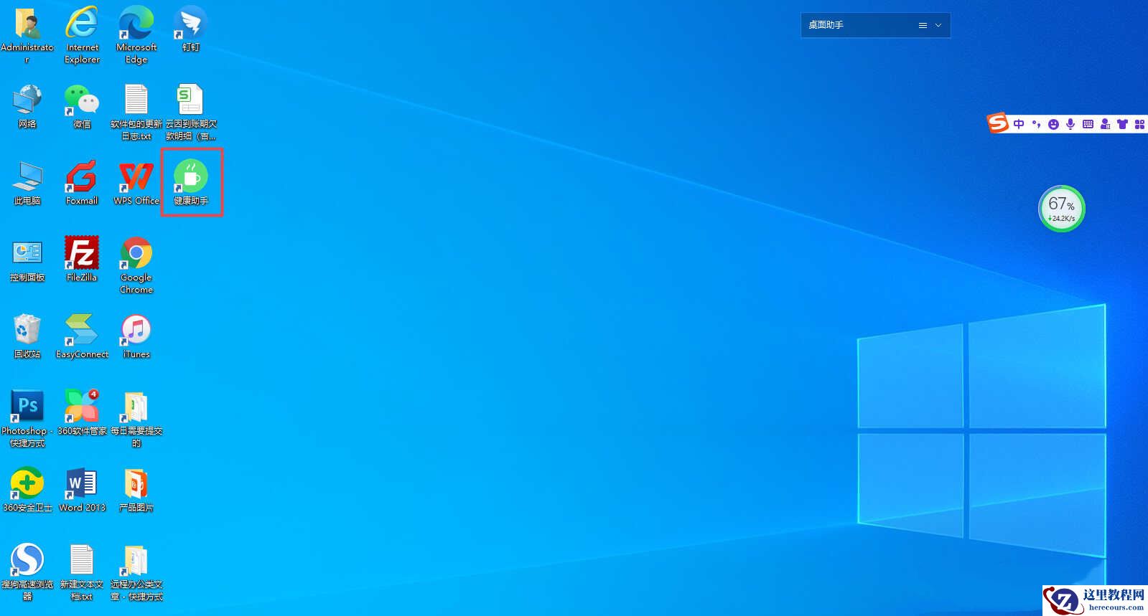Launch the FileZilla shortcut
Image resolution: width=1148 pixels, height=616 pixels.
(82, 254)
